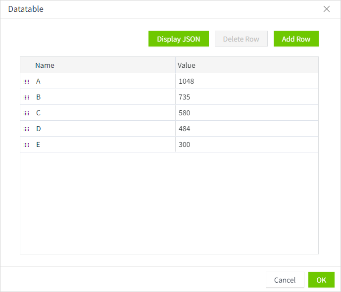Viewport: 341px width, 292px height.
Task: Select the Value cell showing 300
Action: tap(246, 145)
